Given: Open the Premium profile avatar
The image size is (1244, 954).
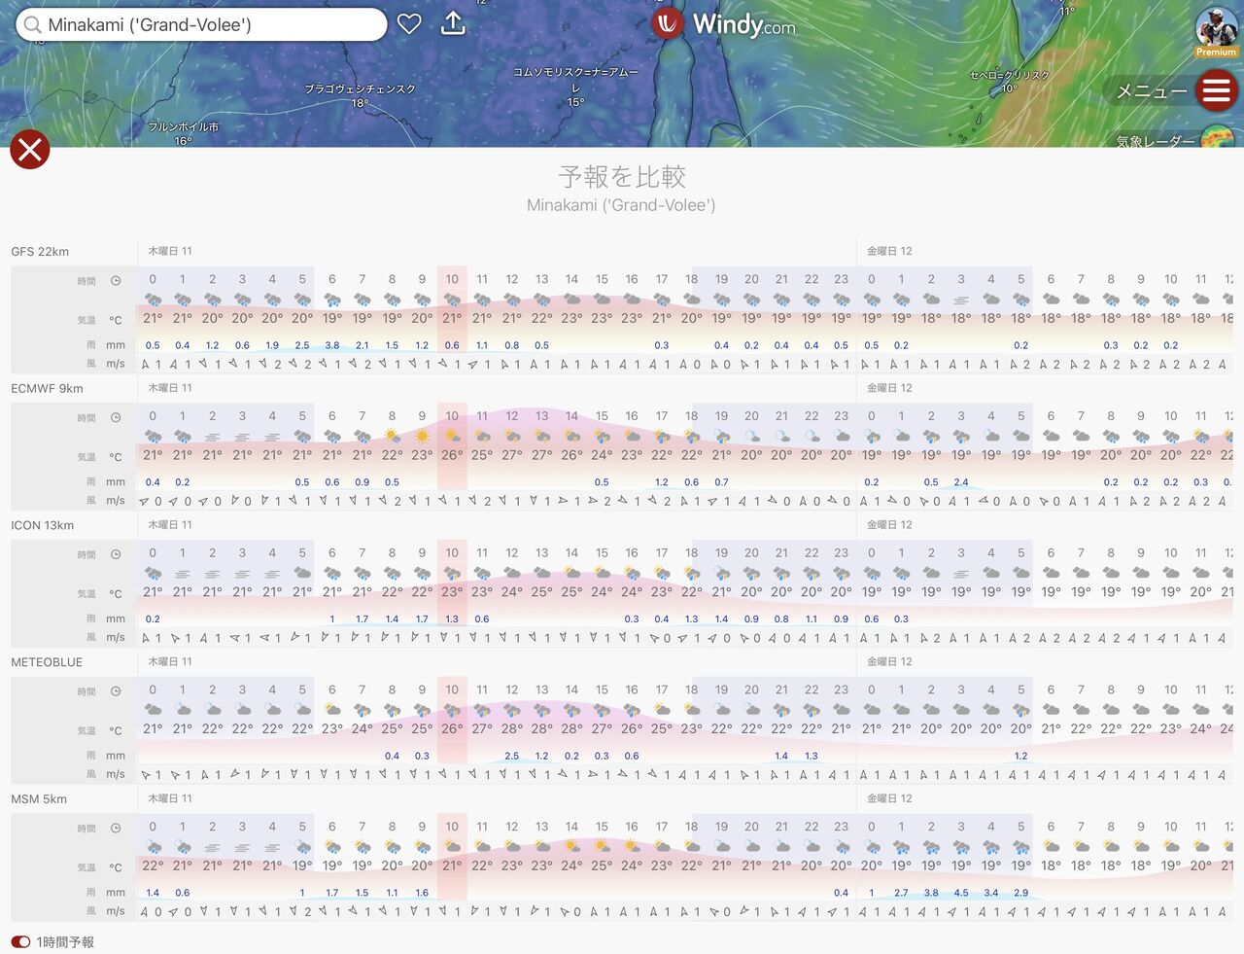Looking at the screenshot, I should 1216,30.
